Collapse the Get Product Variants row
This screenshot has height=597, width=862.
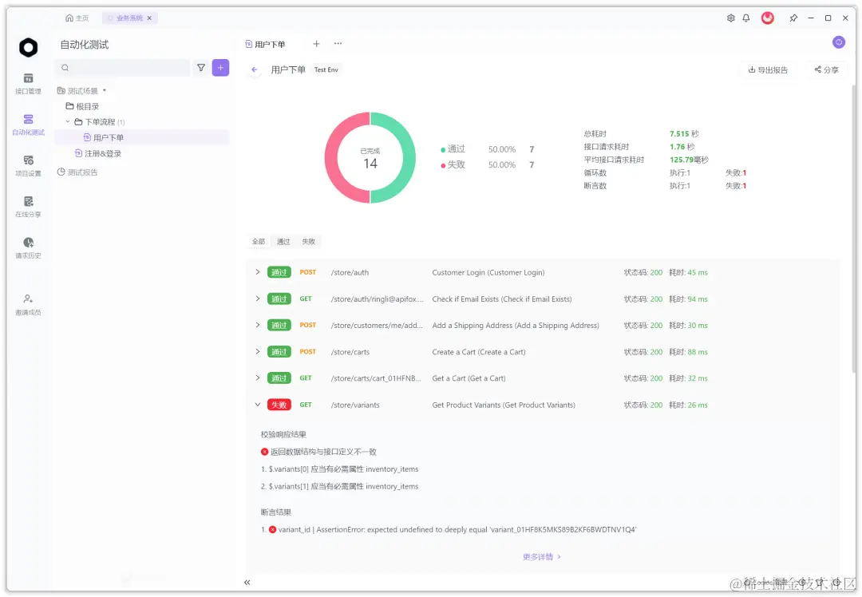point(257,405)
